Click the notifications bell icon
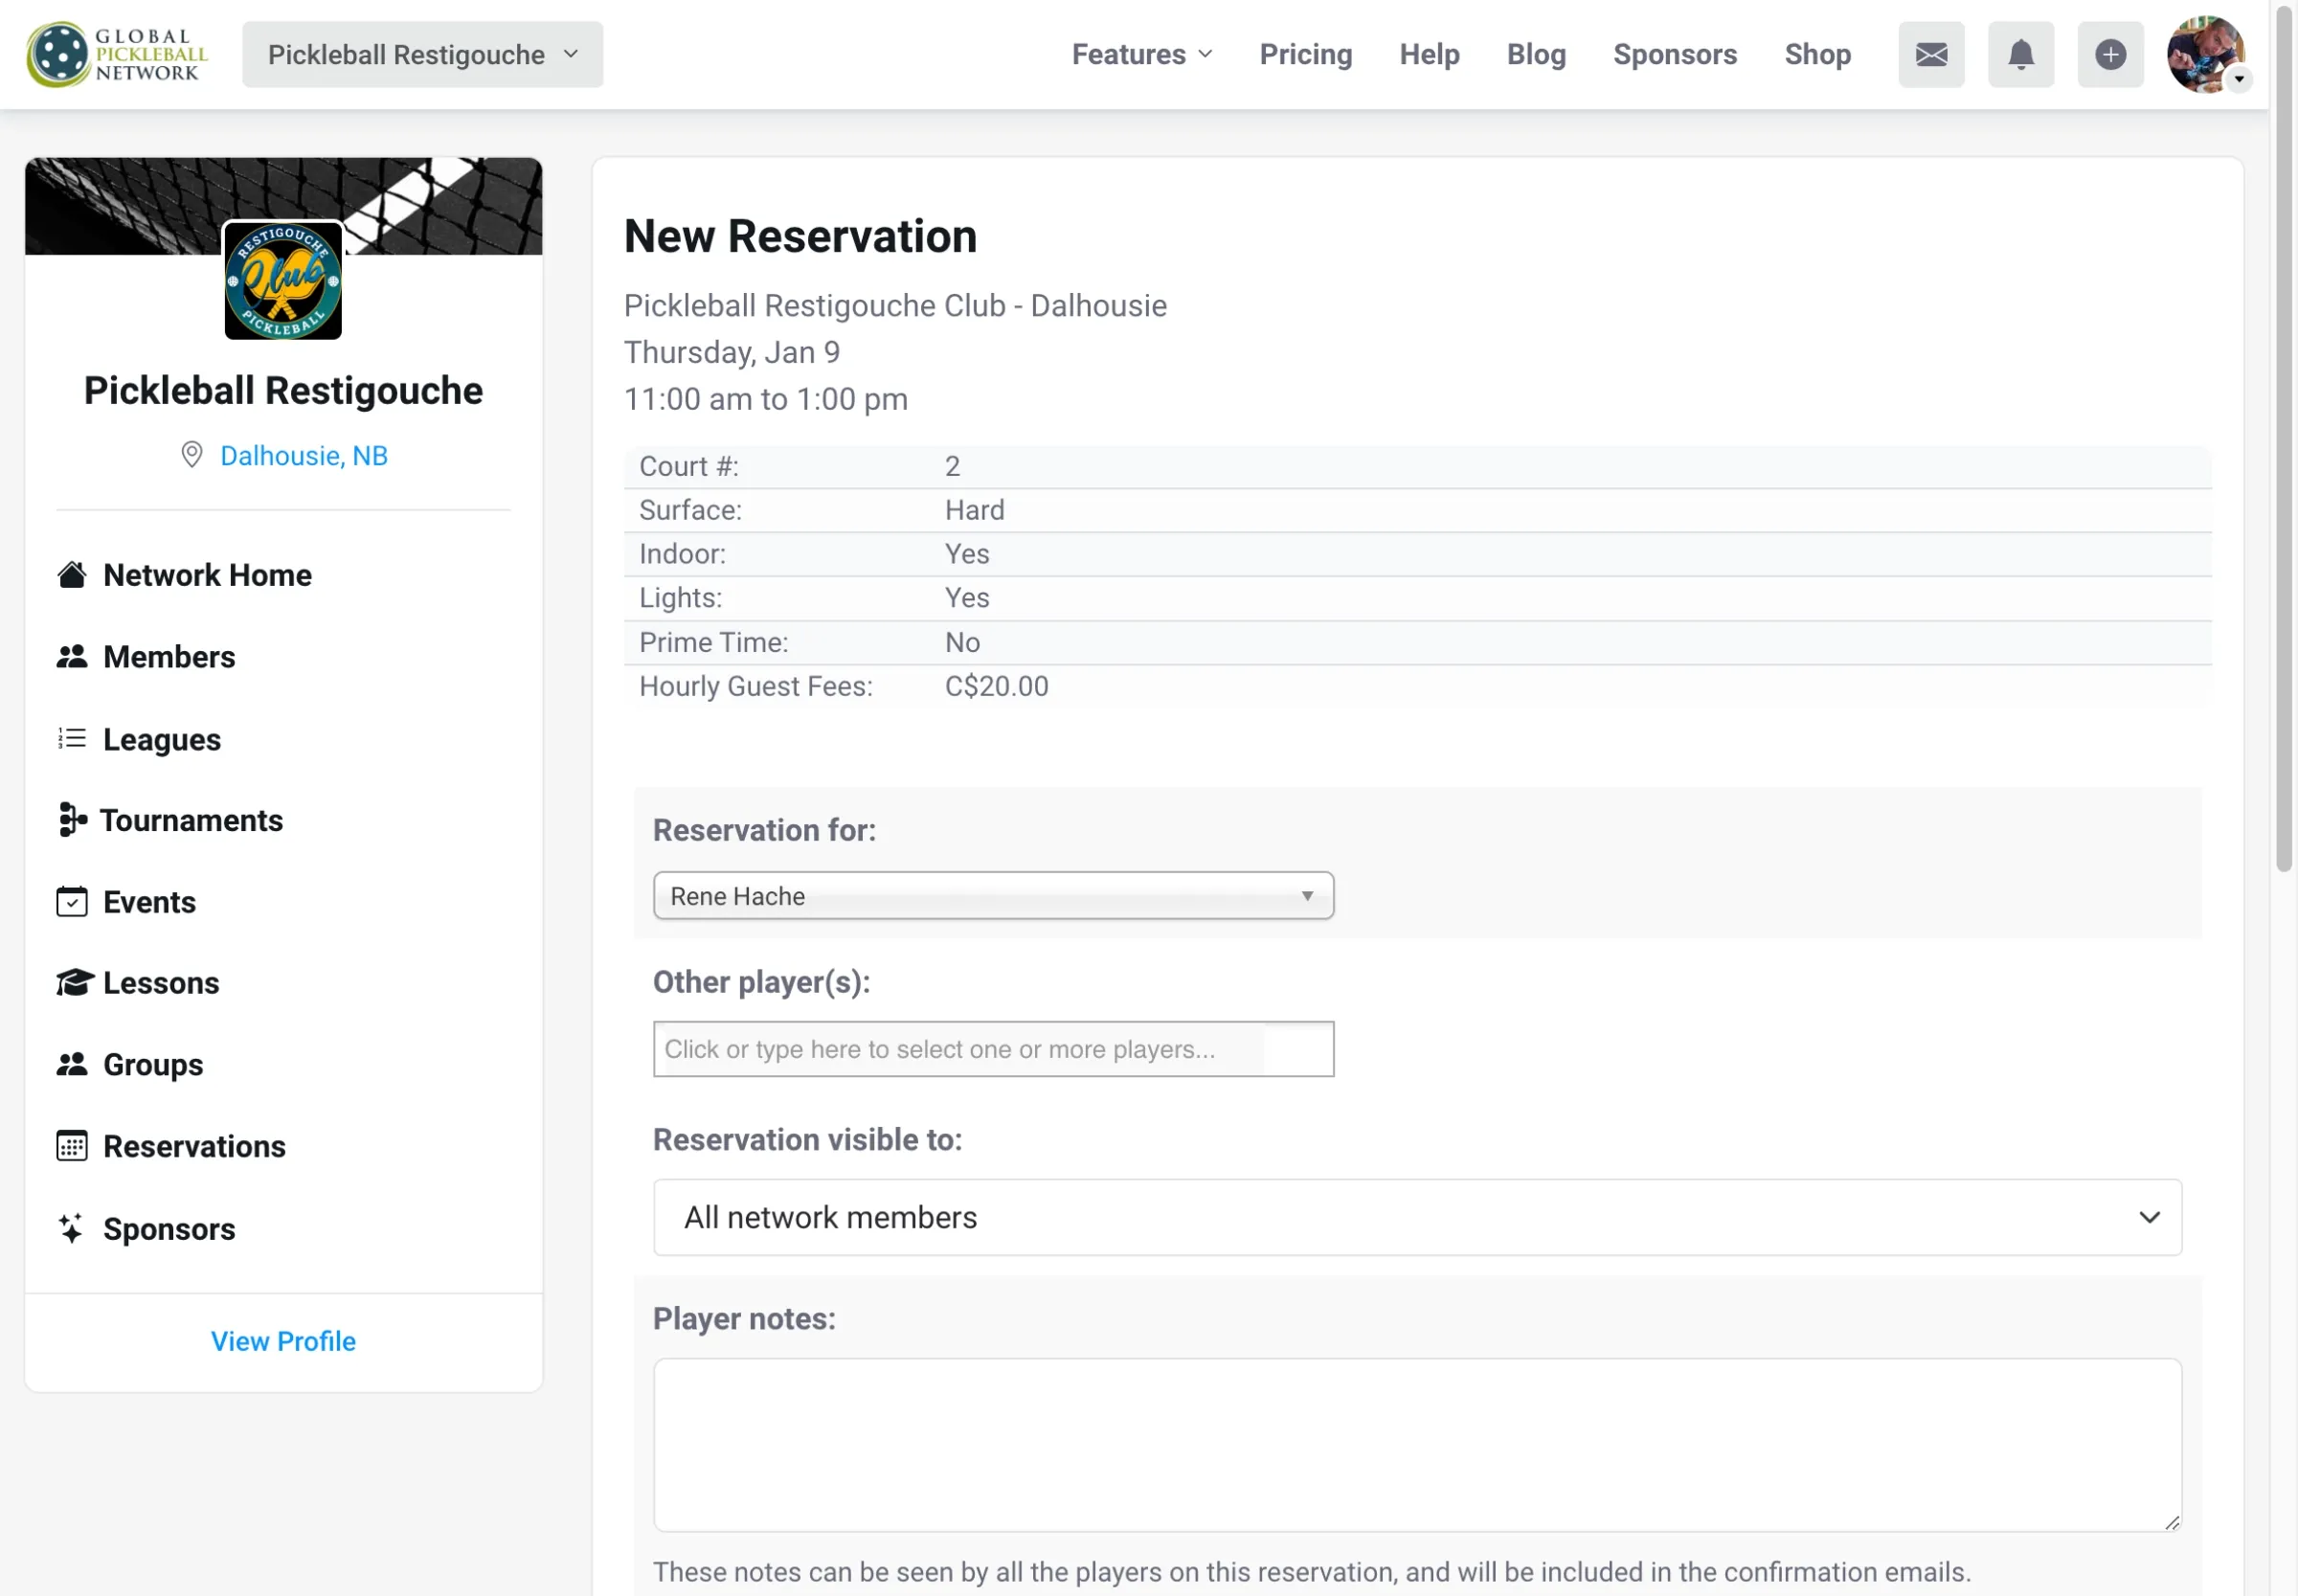The width and height of the screenshot is (2298, 1596). pos(2020,54)
